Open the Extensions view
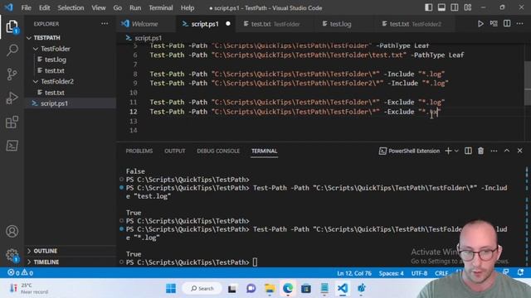The width and height of the screenshot is (531, 298). coord(12,122)
